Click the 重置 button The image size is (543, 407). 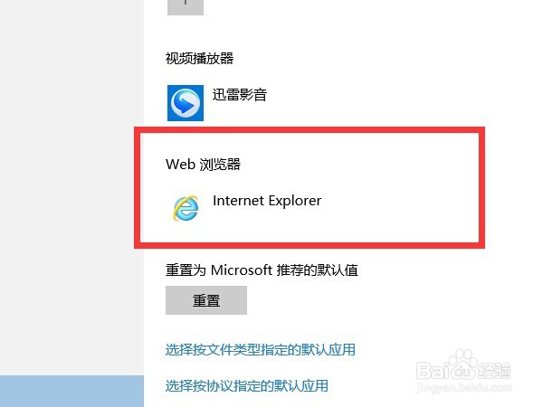[x=206, y=300]
